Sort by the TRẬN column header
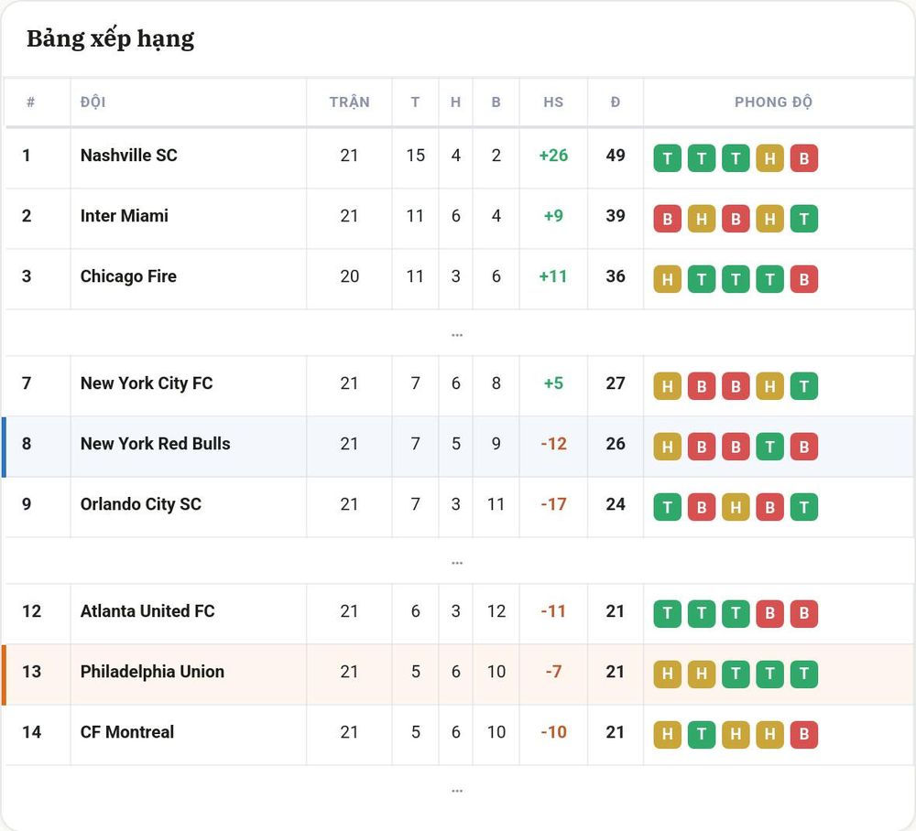The image size is (916, 831). click(x=349, y=103)
